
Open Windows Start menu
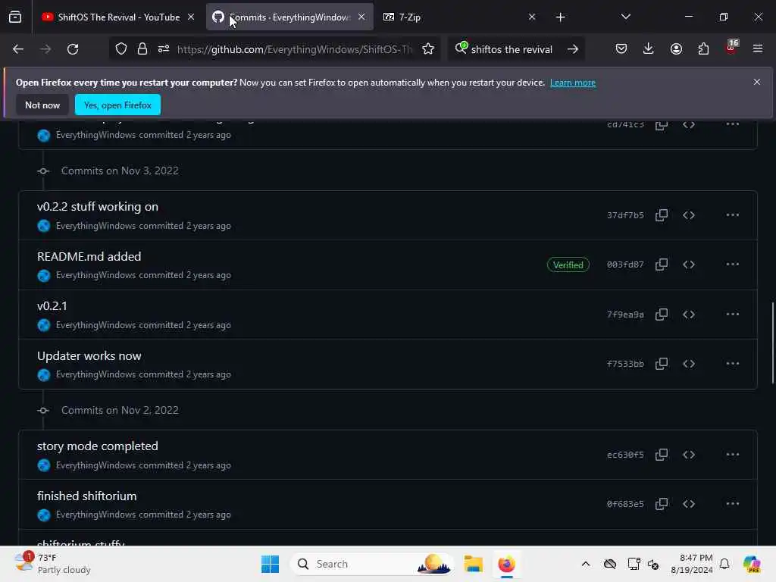[271, 564]
